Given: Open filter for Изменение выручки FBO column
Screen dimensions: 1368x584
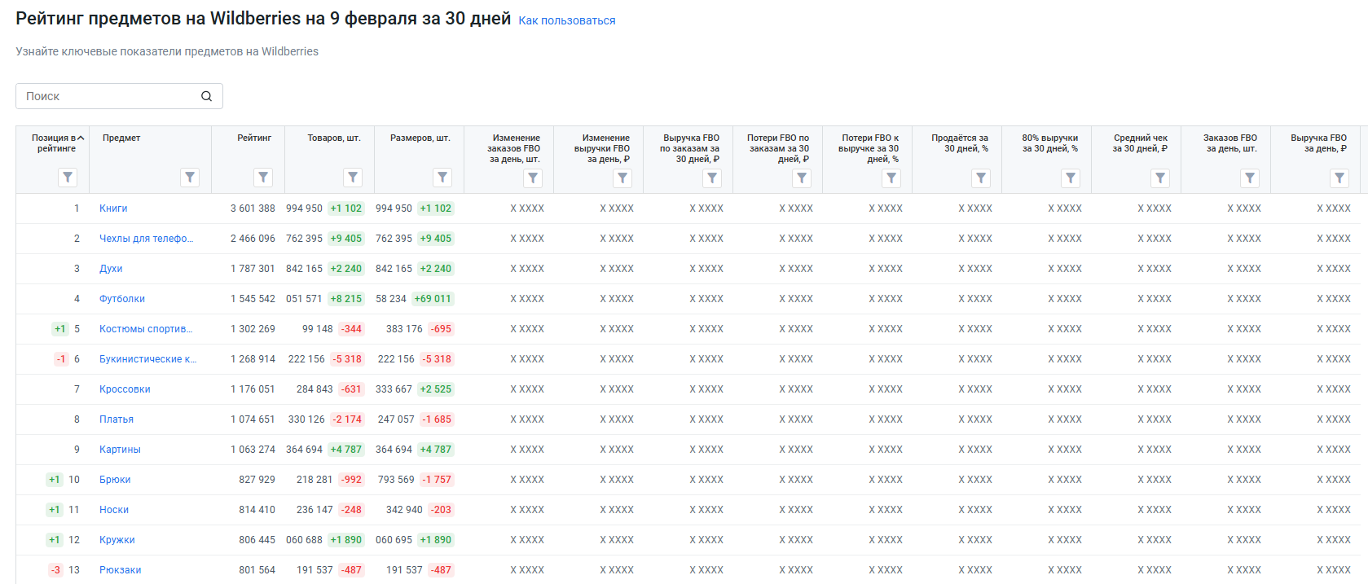Looking at the screenshot, I should point(622,178).
